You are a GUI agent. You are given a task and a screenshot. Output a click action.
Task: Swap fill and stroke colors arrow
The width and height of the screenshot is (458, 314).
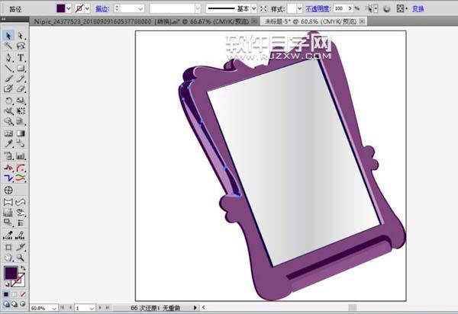coord(23,268)
